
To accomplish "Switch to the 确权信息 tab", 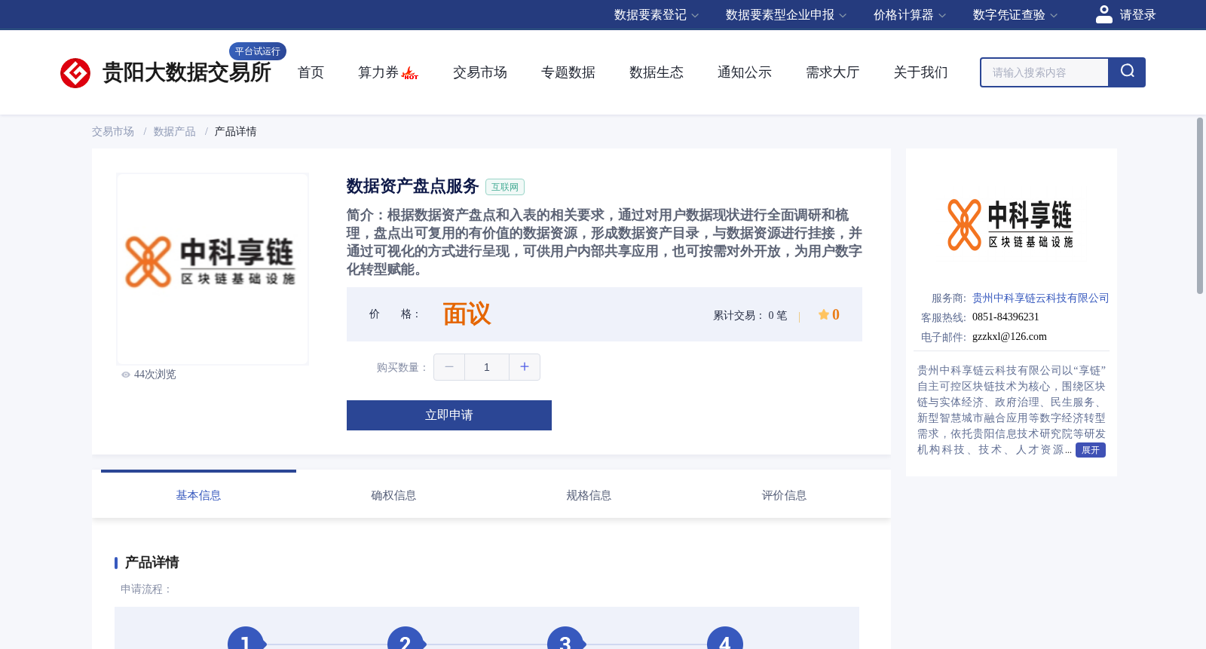I will pyautogui.click(x=393, y=495).
